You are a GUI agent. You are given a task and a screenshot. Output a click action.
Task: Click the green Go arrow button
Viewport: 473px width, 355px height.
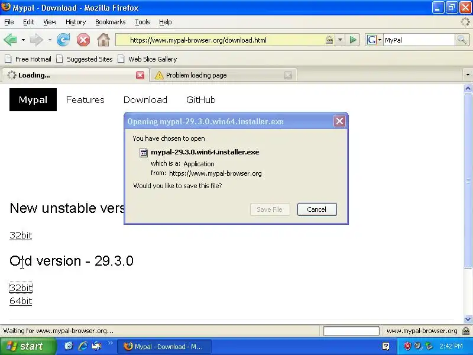(352, 40)
